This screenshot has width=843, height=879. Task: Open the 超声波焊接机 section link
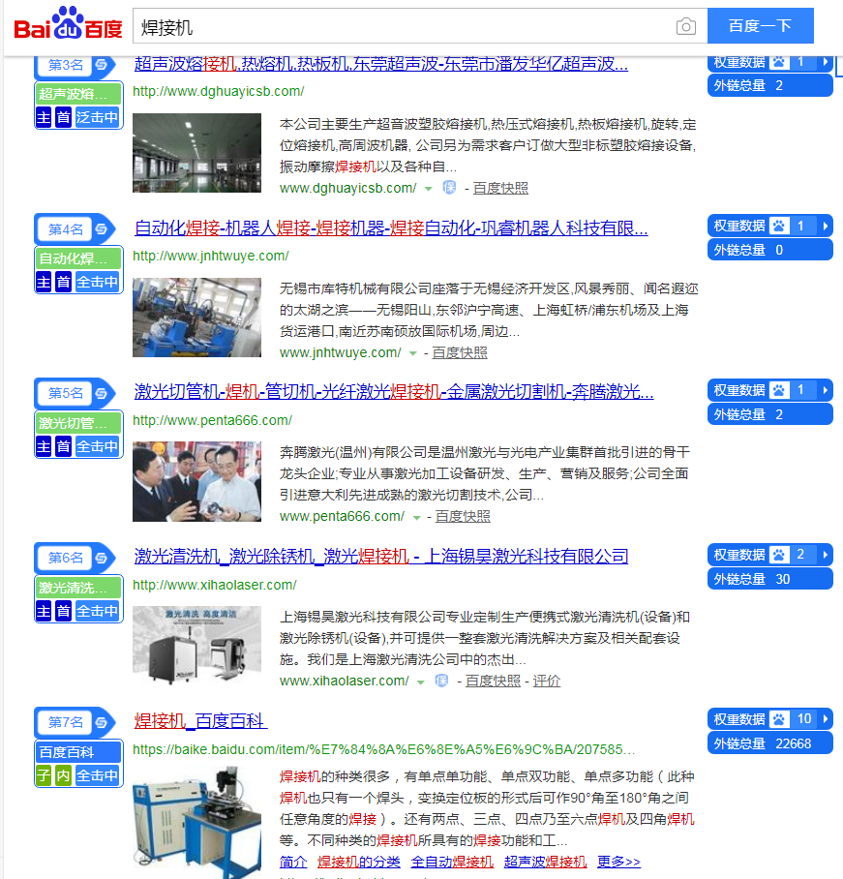545,862
